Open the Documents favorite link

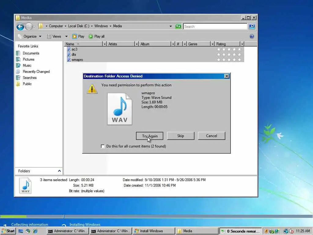(31, 53)
